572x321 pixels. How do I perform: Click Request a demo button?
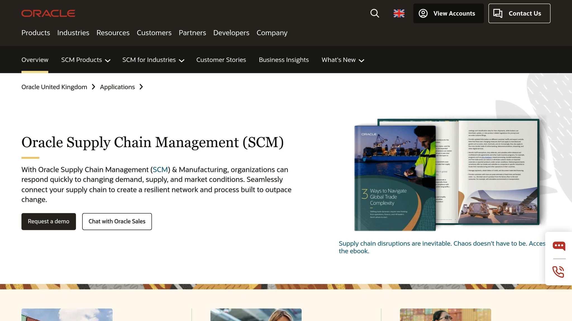(x=49, y=222)
